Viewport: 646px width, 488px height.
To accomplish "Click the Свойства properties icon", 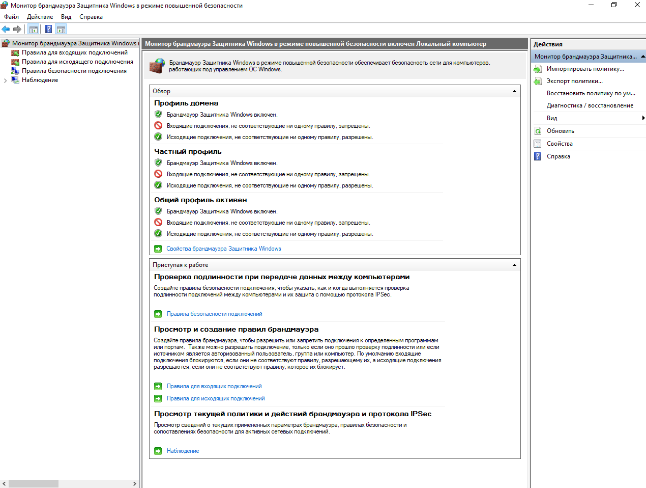I will [538, 144].
